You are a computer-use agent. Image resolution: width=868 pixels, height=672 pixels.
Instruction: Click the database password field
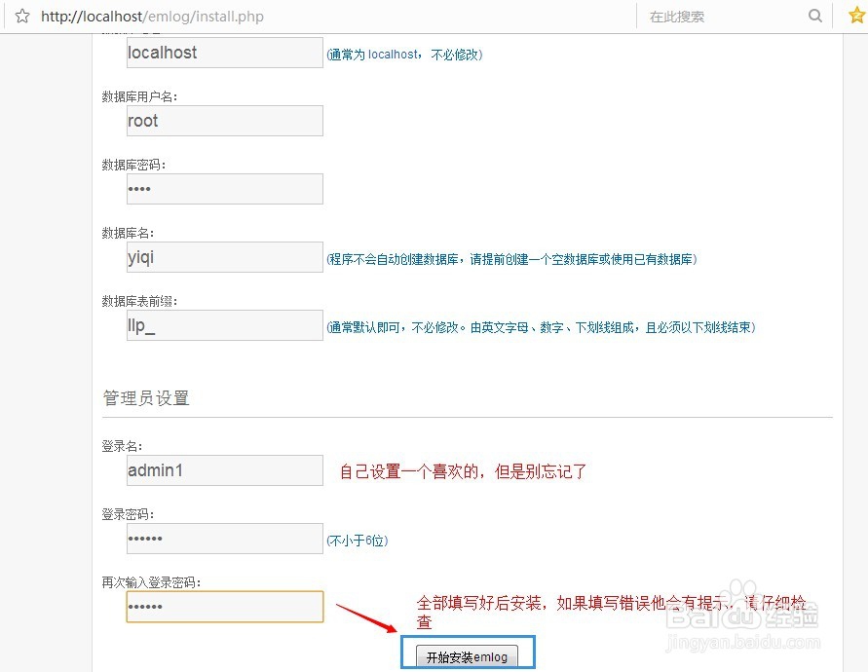point(225,189)
